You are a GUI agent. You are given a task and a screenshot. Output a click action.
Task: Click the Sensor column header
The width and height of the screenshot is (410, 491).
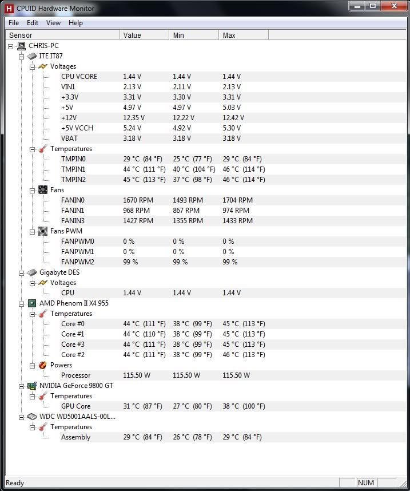pos(21,35)
